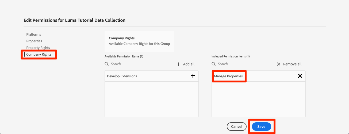The height and width of the screenshot is (134, 349).
Task: Select the Company Rights section
Action: (x=39, y=55)
